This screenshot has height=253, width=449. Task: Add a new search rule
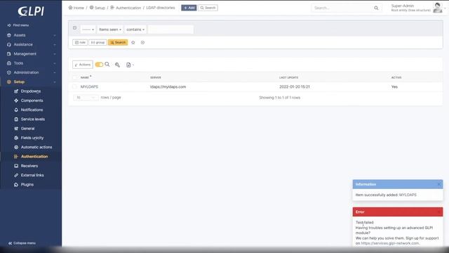pyautogui.click(x=80, y=42)
